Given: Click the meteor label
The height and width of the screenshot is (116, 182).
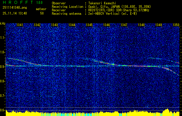Looking at the screenshot, I should pyautogui.click(x=41, y=9).
